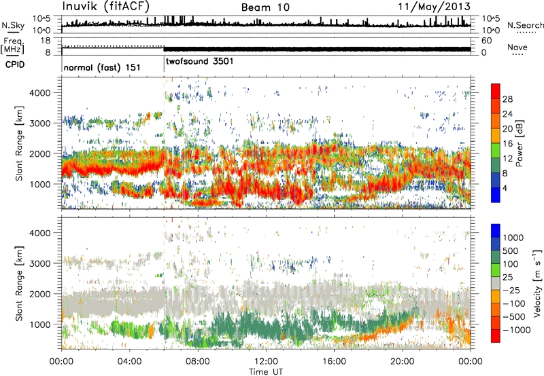Click the '04:00' time tick label
The width and height of the screenshot is (544, 376).
(129, 362)
